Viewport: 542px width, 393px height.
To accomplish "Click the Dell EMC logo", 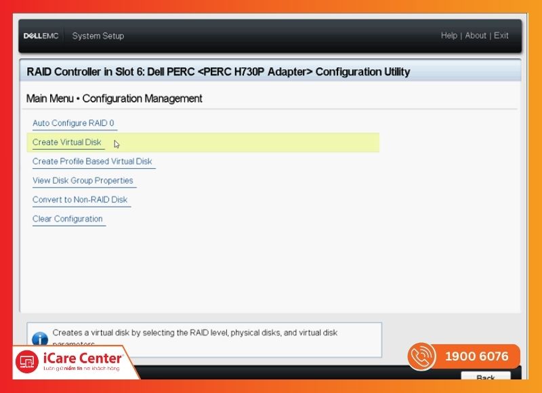I will click(x=41, y=36).
